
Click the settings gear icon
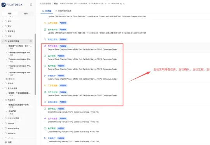click(x=5, y=142)
